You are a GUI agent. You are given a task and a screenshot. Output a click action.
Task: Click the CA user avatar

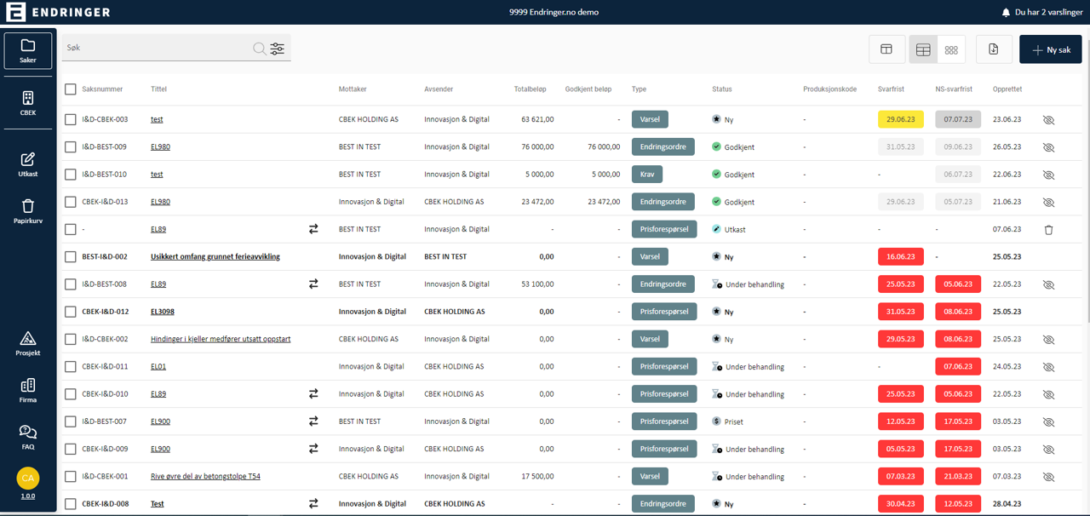click(x=28, y=479)
